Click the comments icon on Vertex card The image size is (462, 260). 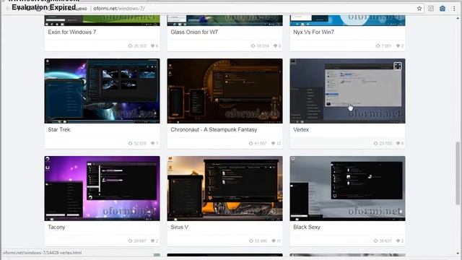pos(398,143)
